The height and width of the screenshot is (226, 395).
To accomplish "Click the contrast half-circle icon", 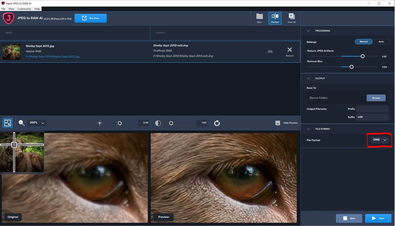I will point(158,123).
